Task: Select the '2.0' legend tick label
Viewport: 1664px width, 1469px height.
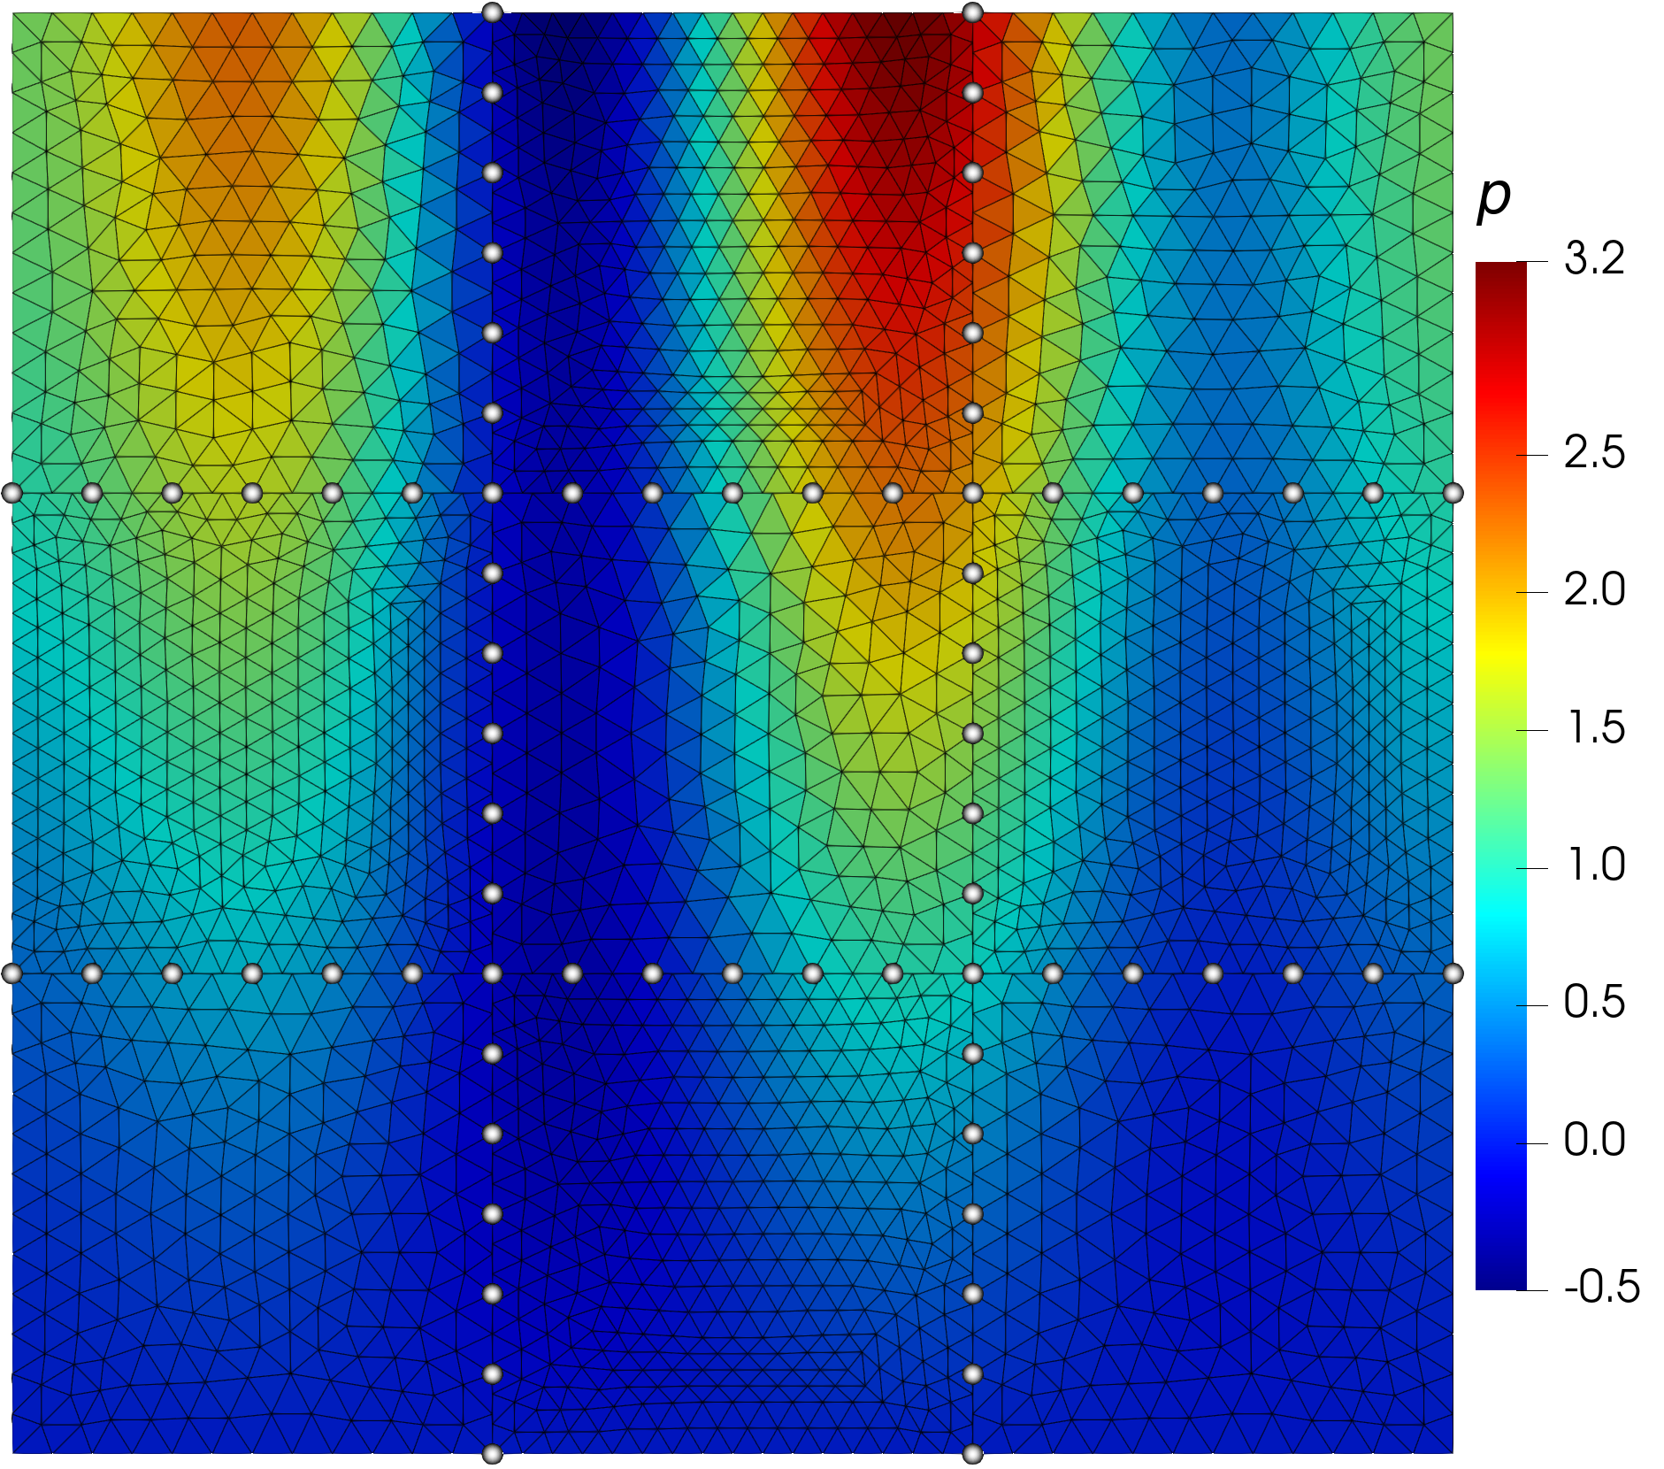Action: [1594, 590]
